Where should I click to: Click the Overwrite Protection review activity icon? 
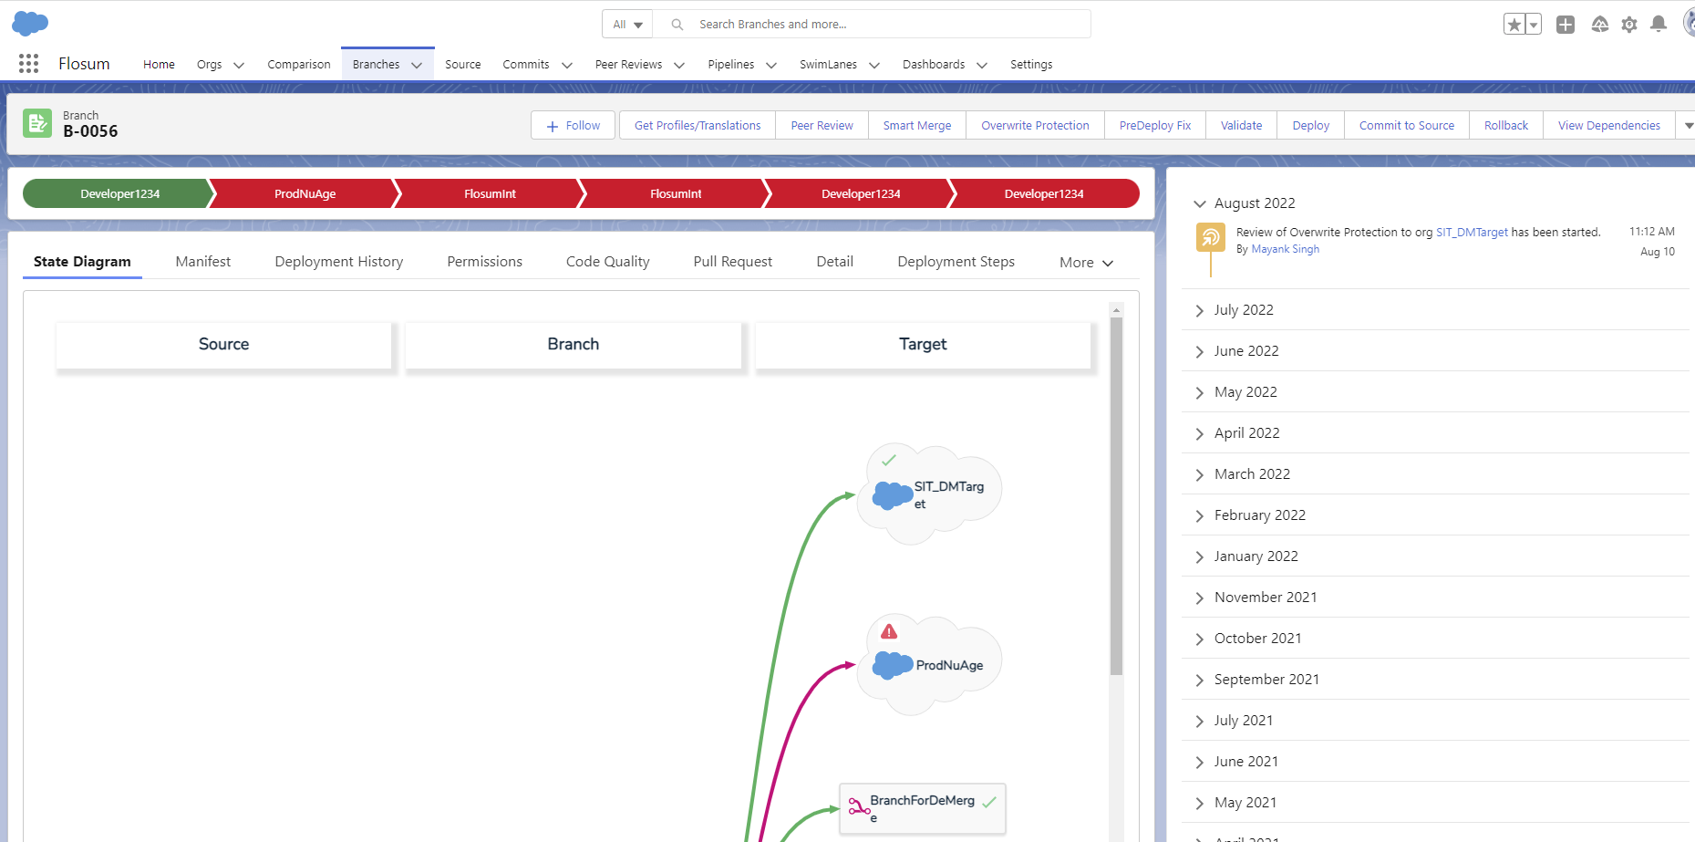[x=1210, y=238]
